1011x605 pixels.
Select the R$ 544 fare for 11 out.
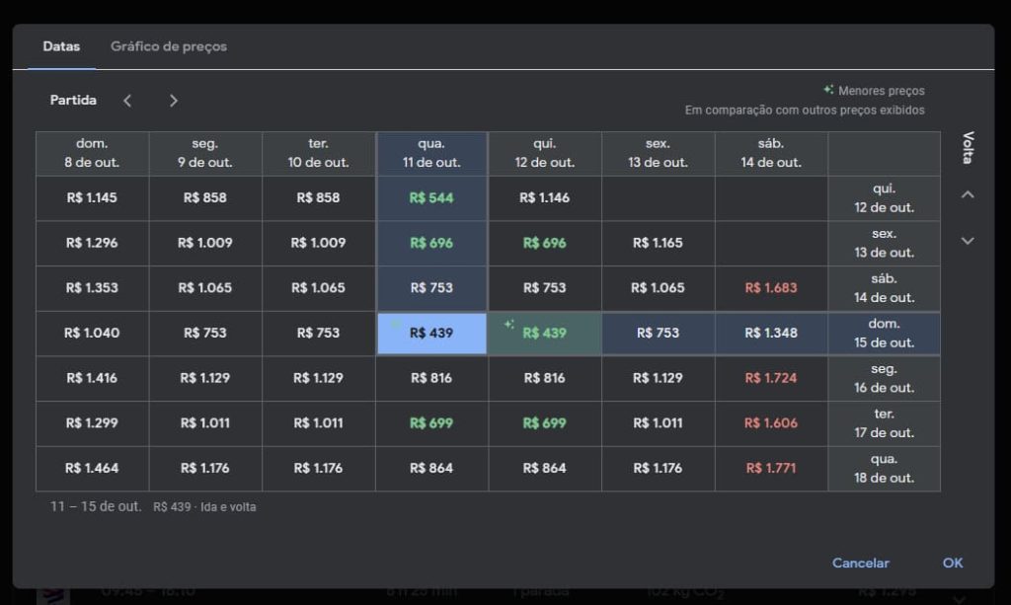pos(431,198)
